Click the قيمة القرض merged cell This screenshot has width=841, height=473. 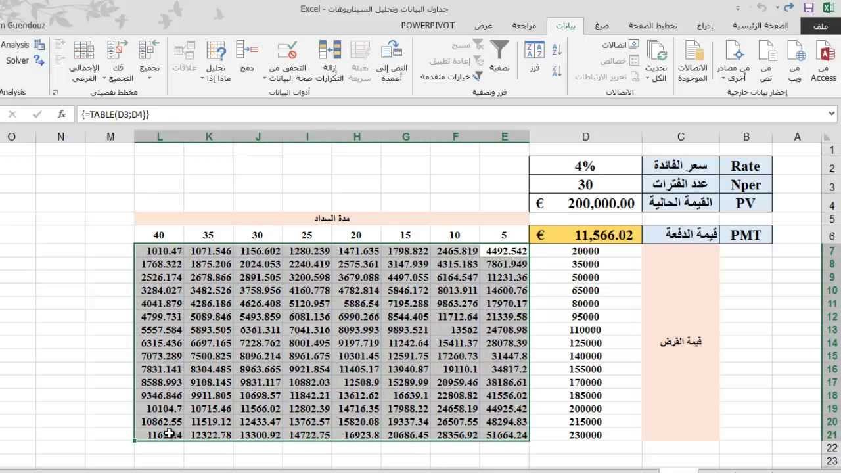(x=681, y=342)
